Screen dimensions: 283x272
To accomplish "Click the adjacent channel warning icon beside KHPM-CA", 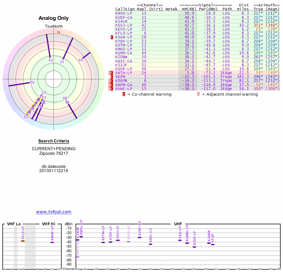I will coord(109,85).
